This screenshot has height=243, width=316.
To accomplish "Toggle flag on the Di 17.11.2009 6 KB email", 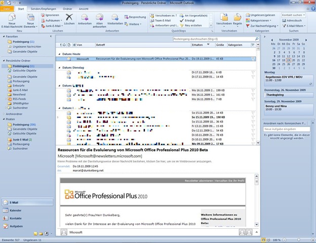I will tap(253, 72).
